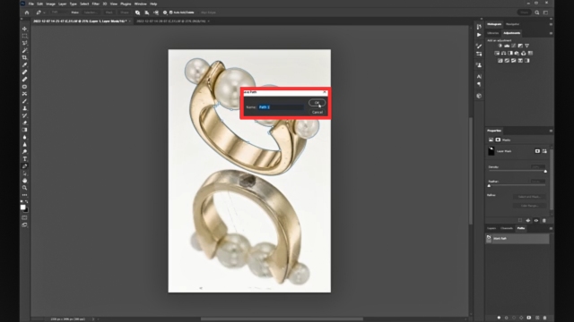Click the foreground color swatch

22,207
